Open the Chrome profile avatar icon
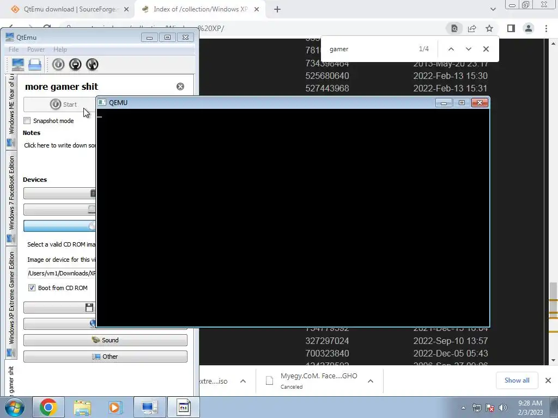This screenshot has width=558, height=418. [529, 28]
